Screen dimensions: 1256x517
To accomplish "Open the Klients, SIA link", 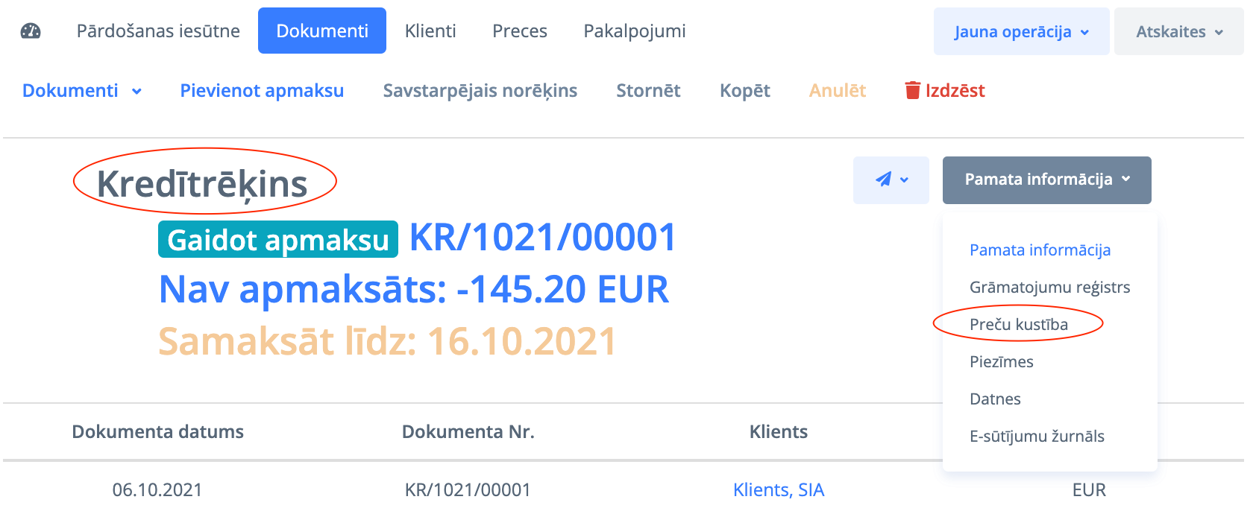I will 779,490.
